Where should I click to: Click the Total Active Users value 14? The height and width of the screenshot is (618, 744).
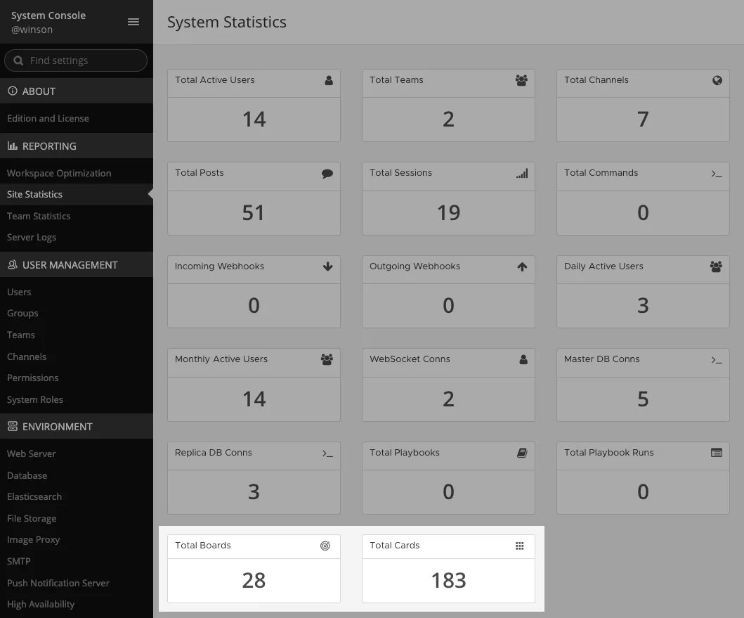coord(254,120)
